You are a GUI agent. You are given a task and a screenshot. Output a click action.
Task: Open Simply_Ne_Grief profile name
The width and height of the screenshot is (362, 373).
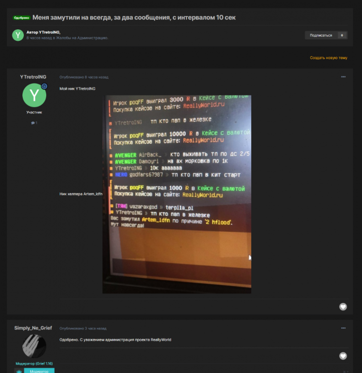point(33,328)
